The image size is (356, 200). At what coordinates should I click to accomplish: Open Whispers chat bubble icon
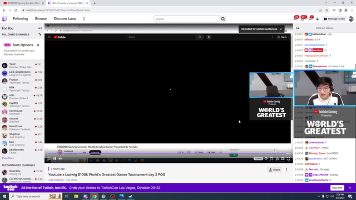[x=310, y=18]
